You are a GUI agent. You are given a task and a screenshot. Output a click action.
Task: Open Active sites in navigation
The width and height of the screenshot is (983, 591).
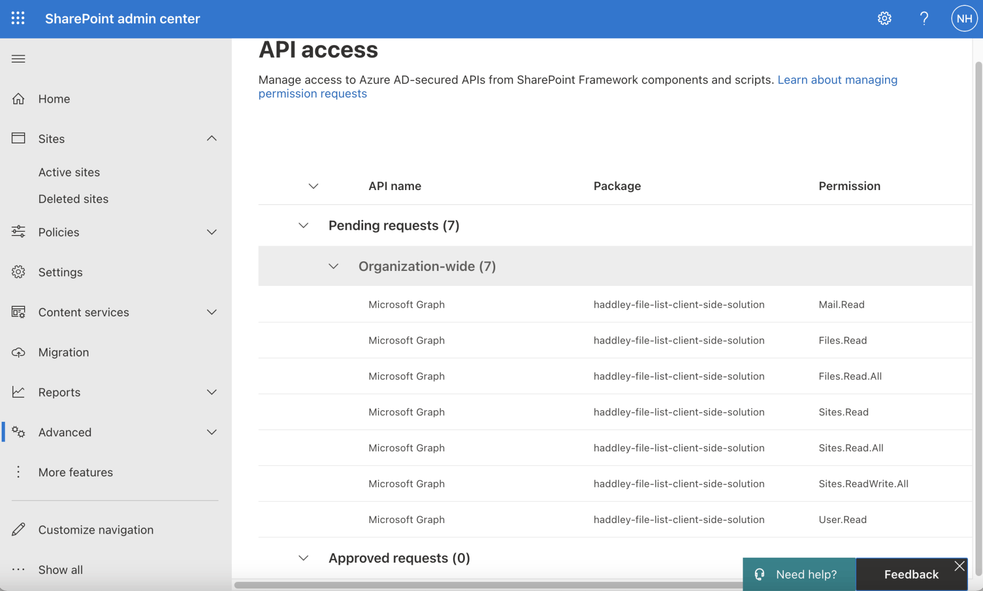(69, 172)
